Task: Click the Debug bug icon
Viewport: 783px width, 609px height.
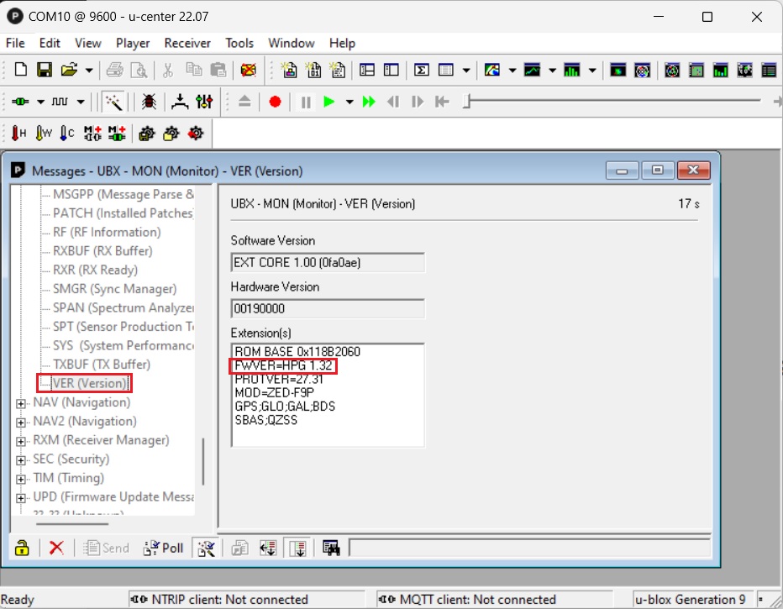Action: coord(149,102)
